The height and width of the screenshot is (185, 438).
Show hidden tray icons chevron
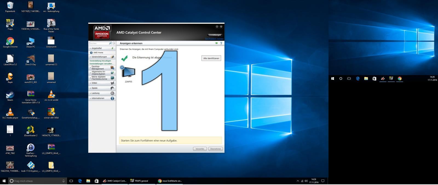coord(298,181)
